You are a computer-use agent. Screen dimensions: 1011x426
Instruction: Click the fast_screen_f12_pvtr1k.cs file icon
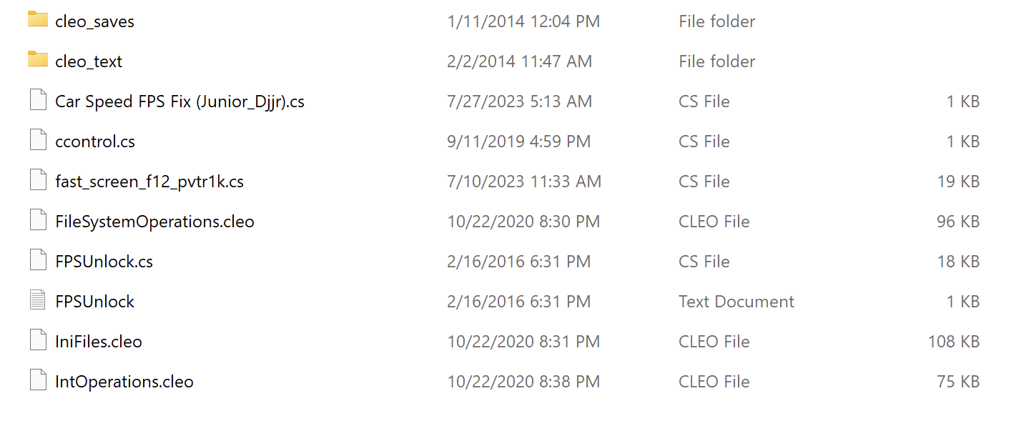pos(38,181)
